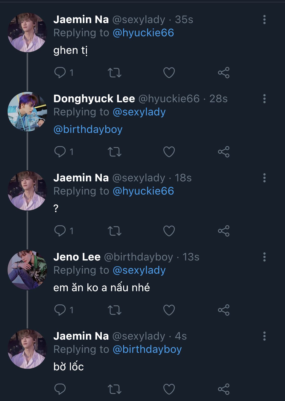This screenshot has height=401, width=285.
Task: Open more options on Jaemin's 35s tweet
Action: [x=264, y=20]
